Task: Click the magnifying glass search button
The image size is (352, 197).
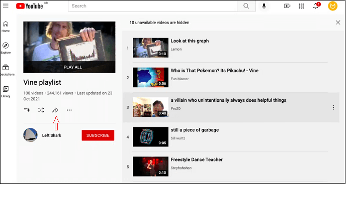Action: (246, 6)
